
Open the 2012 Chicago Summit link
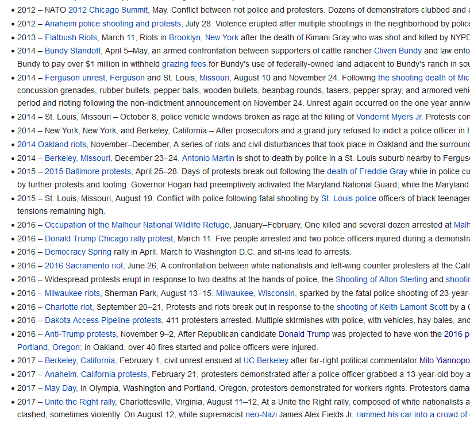pyautogui.click(x=108, y=10)
